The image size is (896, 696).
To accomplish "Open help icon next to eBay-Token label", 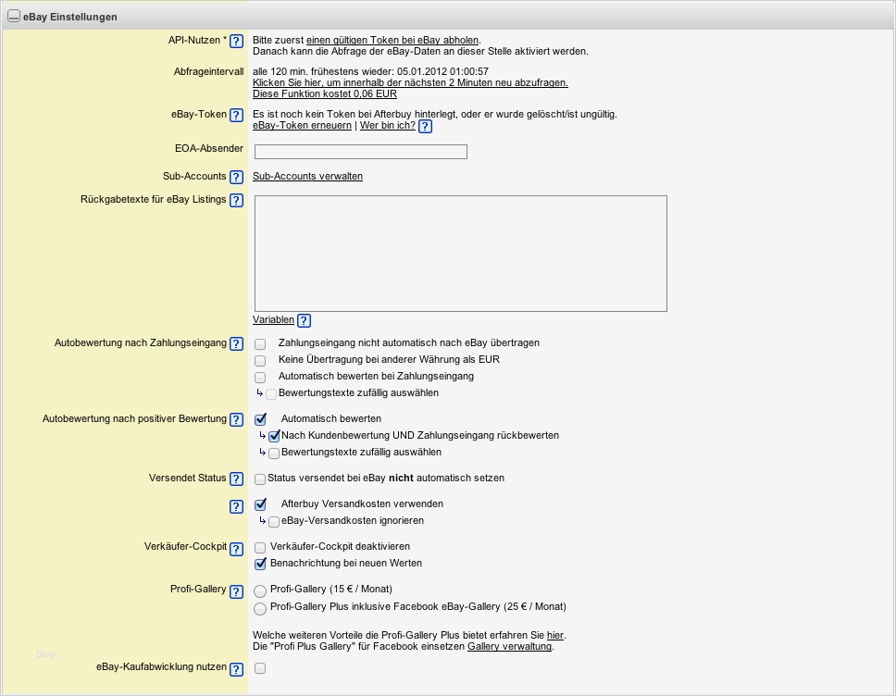I will click(237, 115).
